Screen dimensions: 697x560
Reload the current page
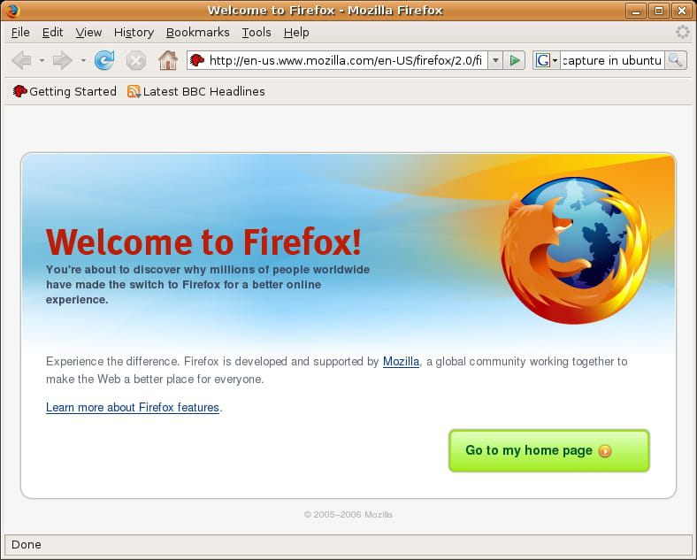click(x=104, y=60)
